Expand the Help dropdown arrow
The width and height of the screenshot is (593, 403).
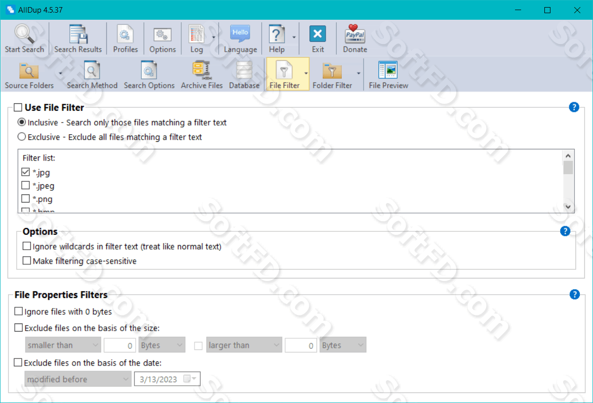(x=294, y=37)
